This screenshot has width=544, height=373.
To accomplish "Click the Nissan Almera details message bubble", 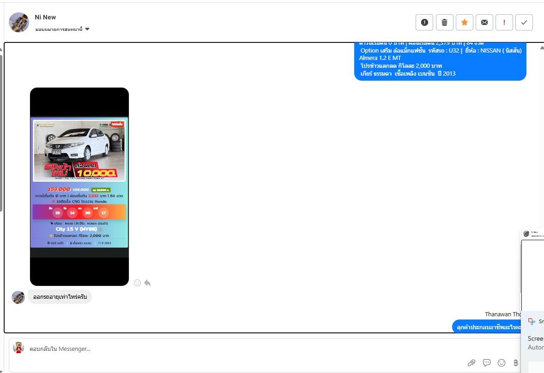I will click(440, 61).
